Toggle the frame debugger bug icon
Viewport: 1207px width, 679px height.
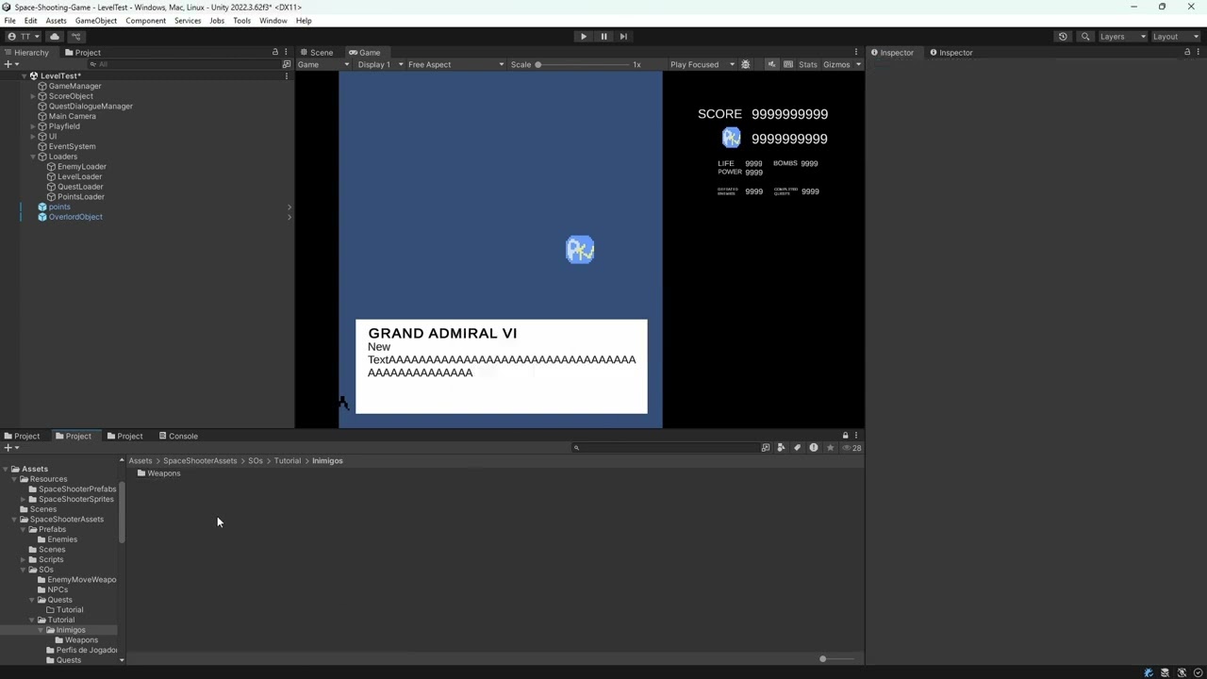tap(745, 64)
